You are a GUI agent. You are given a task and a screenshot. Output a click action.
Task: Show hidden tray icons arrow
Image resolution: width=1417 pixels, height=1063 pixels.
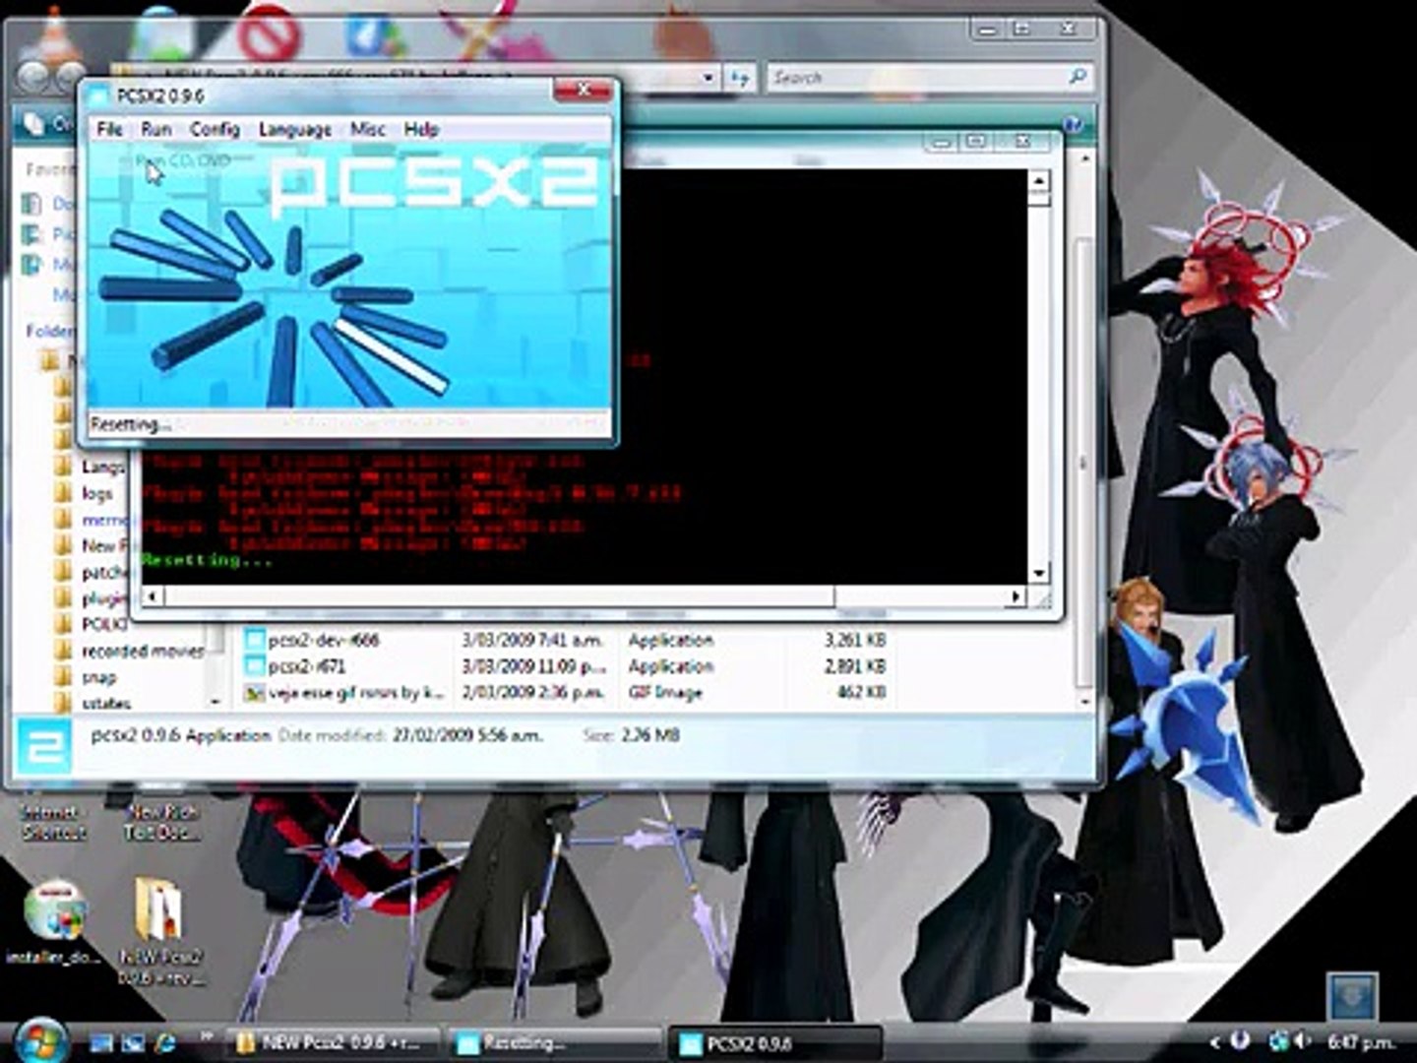click(x=1214, y=1041)
